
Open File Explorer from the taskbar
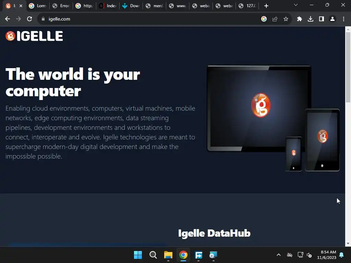point(168,255)
